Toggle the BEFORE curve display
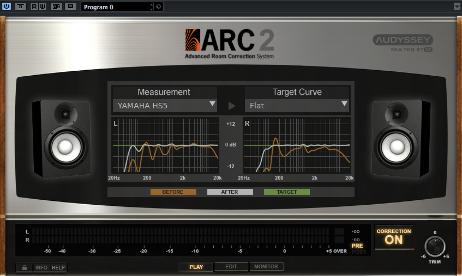Viewport: 462px width, 276px height. coord(173,192)
